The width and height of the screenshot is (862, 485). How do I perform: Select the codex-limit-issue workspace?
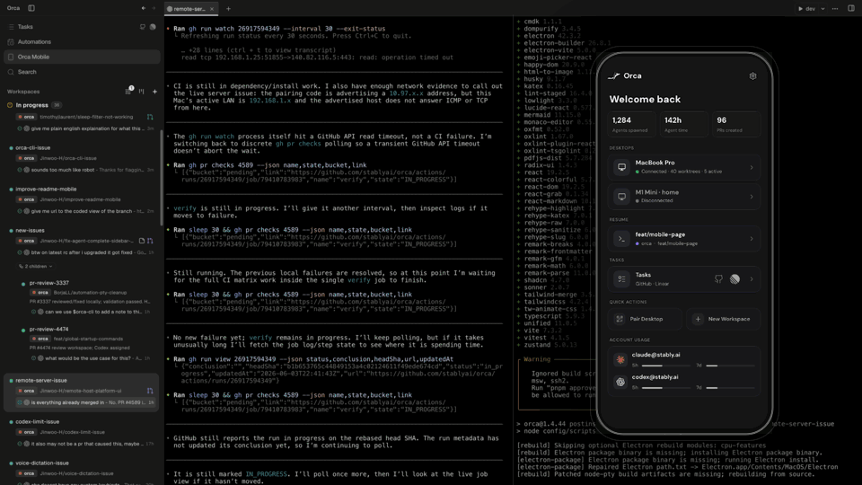37,422
